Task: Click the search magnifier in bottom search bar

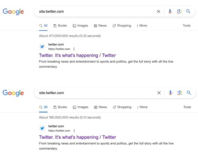Action: coord(189,93)
